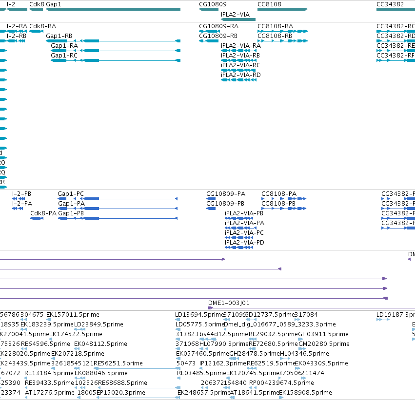Viewport: 415px width, 400px height.
Task: Click the CG10809-PB protein label
Action: click(x=225, y=204)
